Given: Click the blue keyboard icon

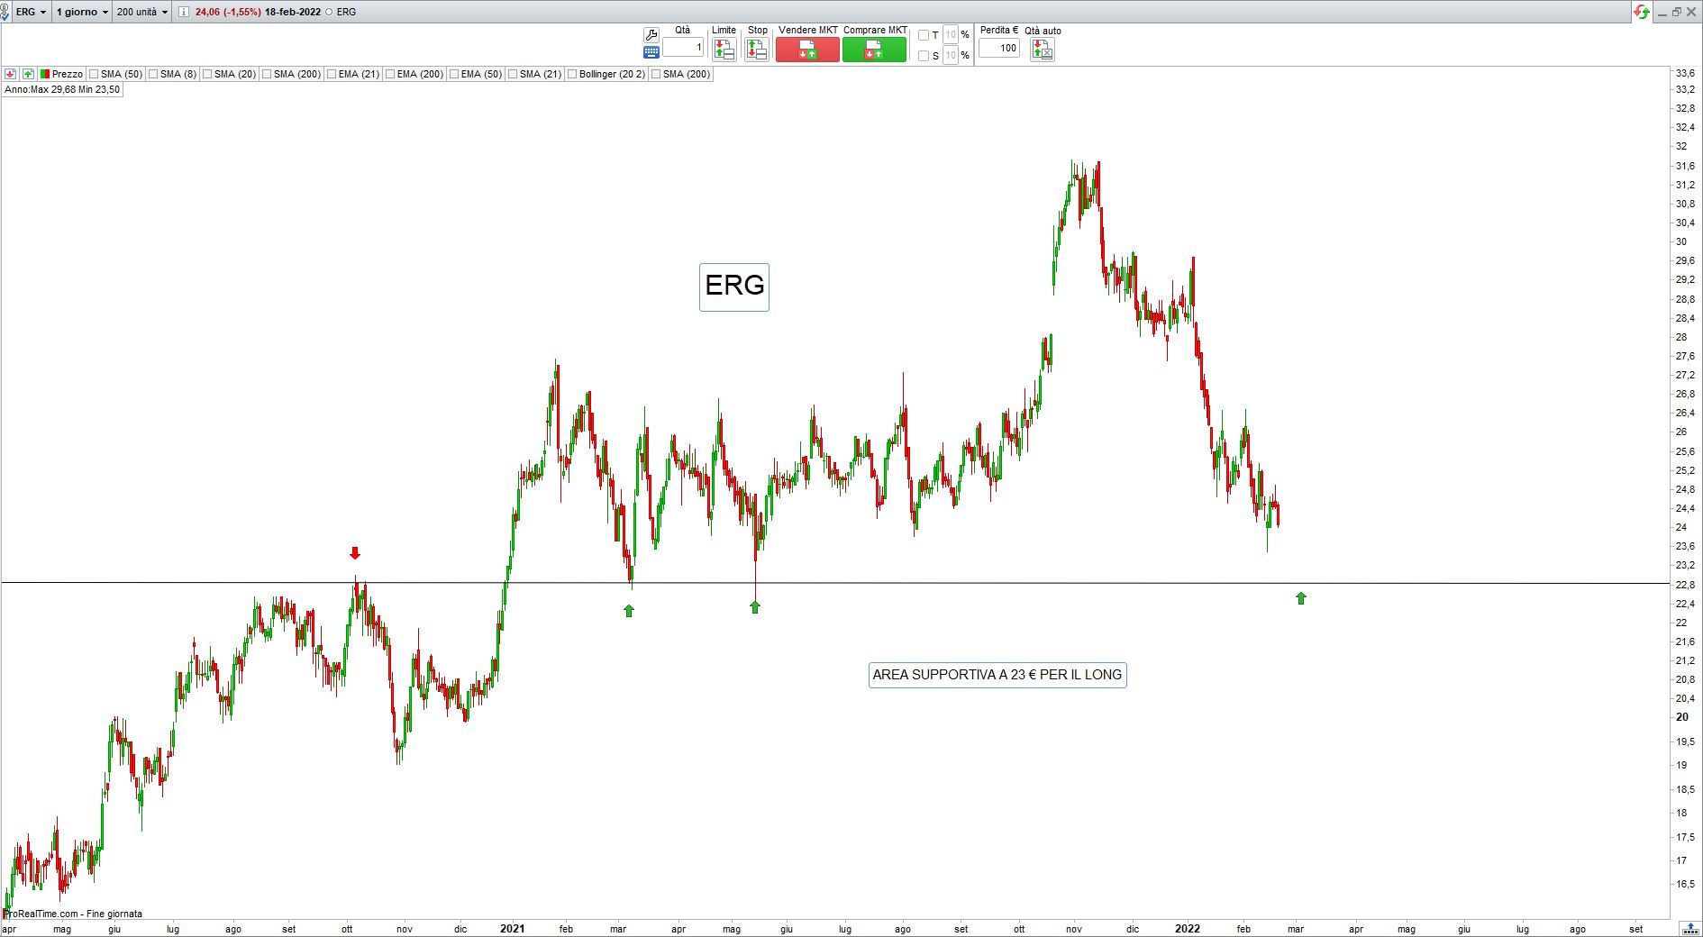Looking at the screenshot, I should [x=651, y=52].
